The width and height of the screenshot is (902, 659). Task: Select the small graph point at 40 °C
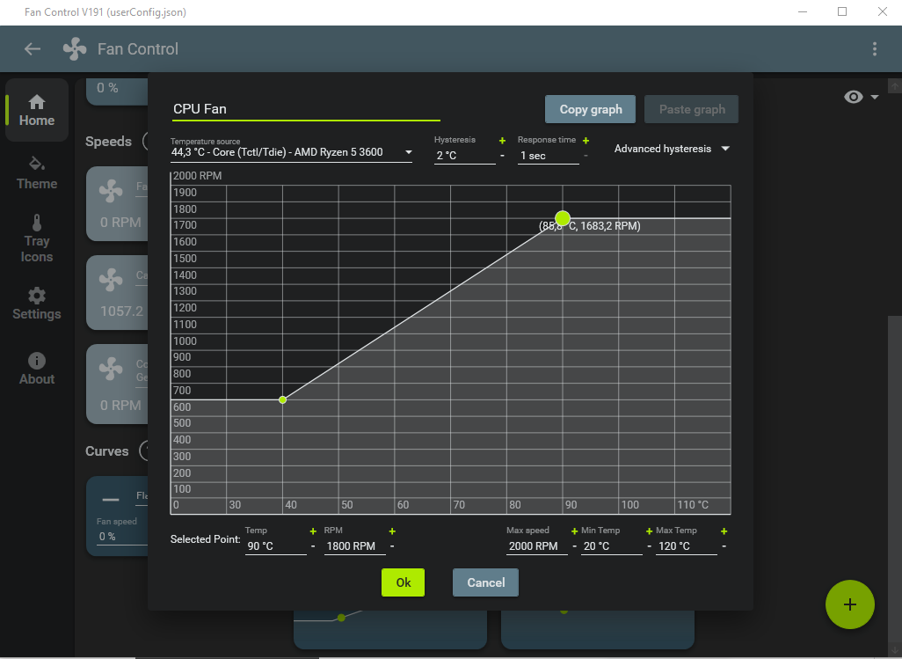[282, 399]
